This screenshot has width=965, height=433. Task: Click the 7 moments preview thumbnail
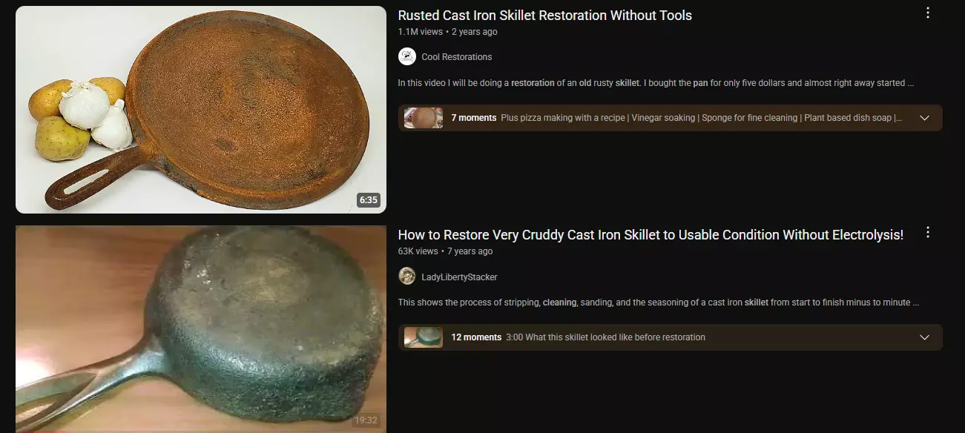tap(424, 118)
